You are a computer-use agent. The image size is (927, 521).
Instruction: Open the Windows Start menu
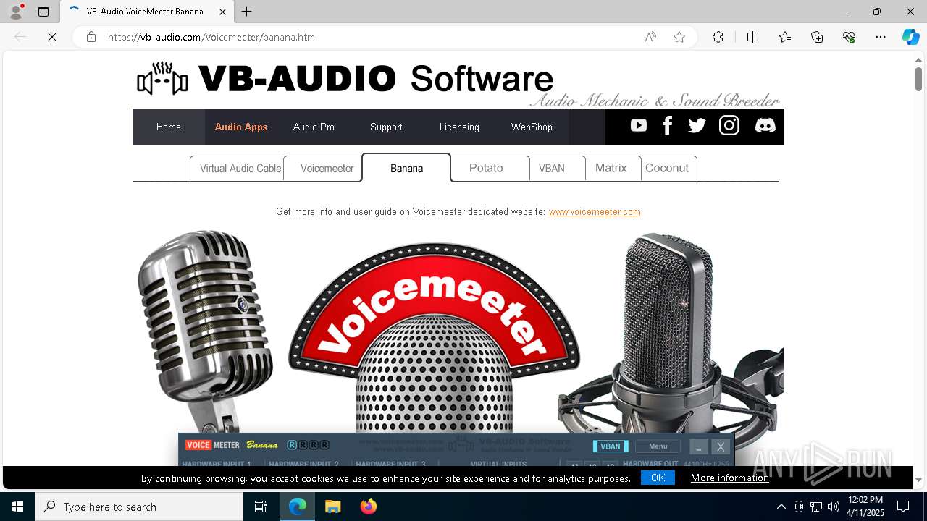[x=17, y=507]
